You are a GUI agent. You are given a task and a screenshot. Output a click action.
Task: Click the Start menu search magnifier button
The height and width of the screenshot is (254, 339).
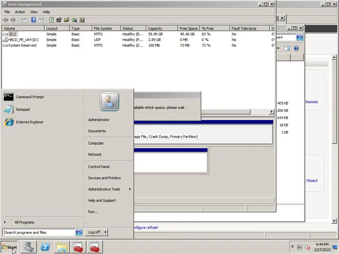[x=79, y=233]
